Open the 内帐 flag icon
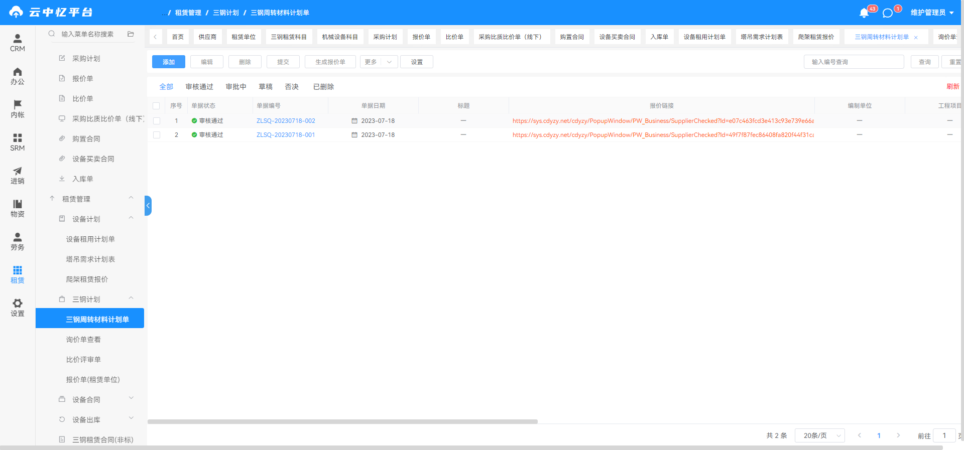The image size is (964, 450). coord(18,104)
